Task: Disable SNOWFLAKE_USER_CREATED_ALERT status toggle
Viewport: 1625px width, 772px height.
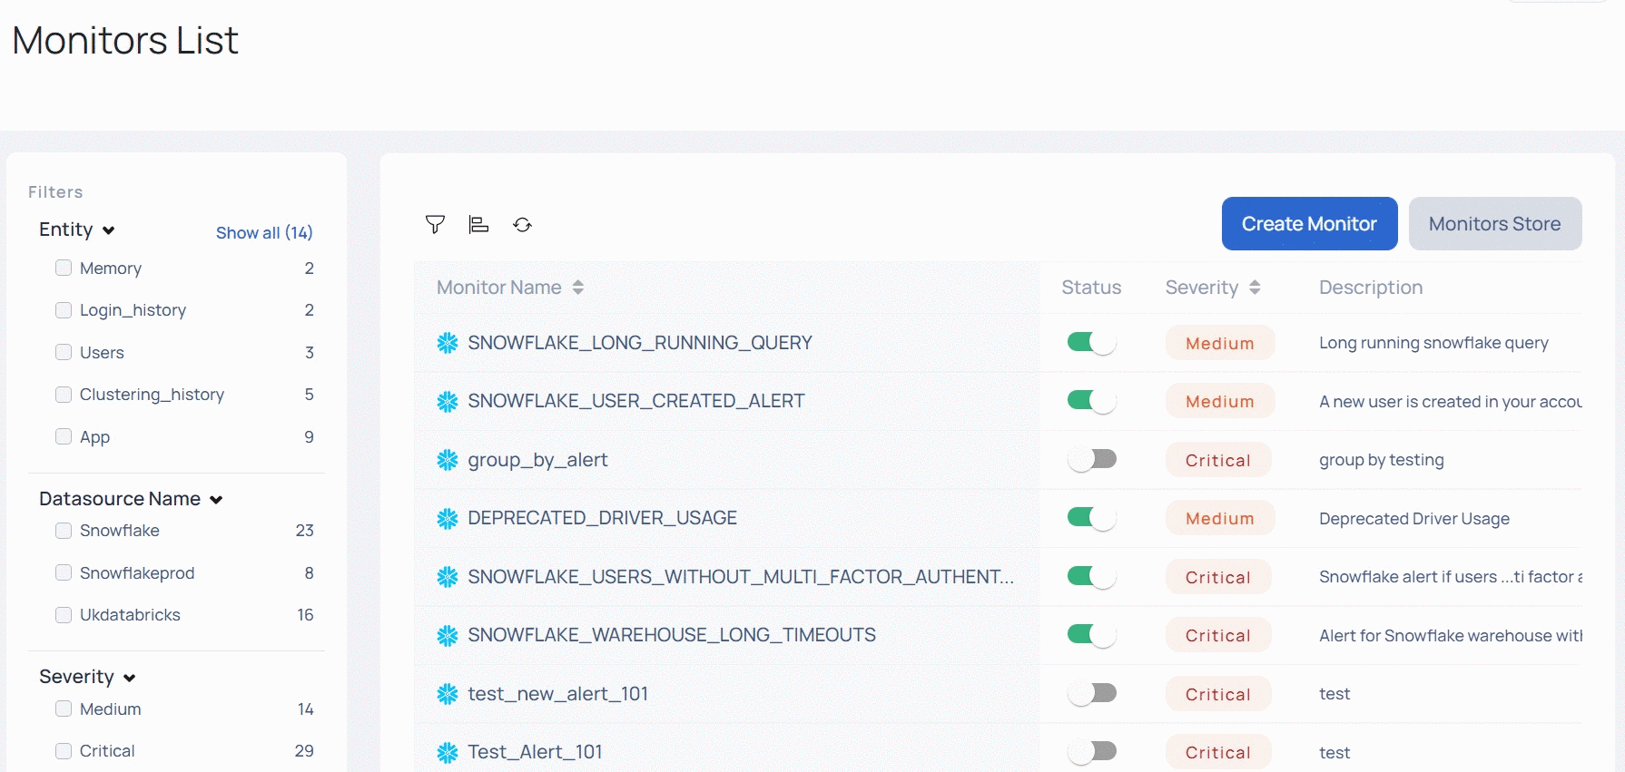Action: click(x=1092, y=400)
